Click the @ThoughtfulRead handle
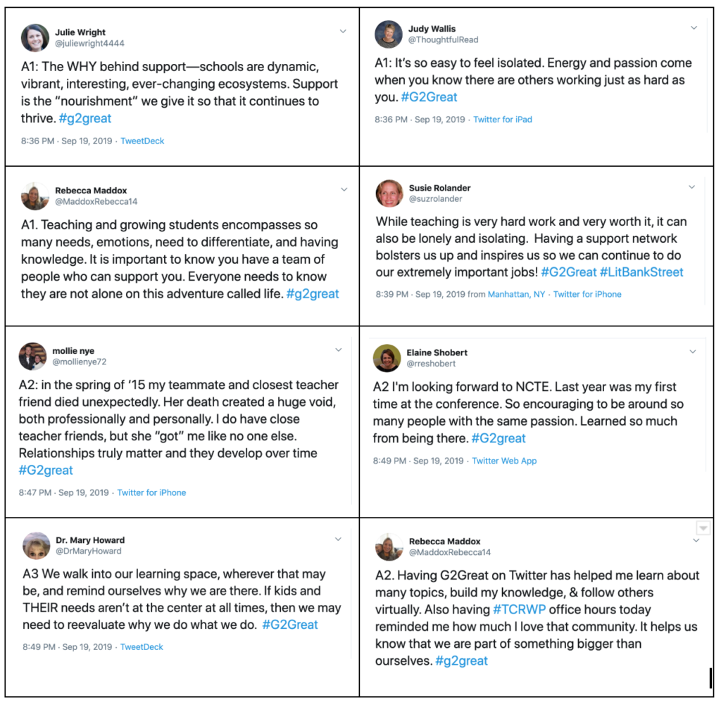Image resolution: width=721 pixels, height=702 pixels. pos(444,39)
